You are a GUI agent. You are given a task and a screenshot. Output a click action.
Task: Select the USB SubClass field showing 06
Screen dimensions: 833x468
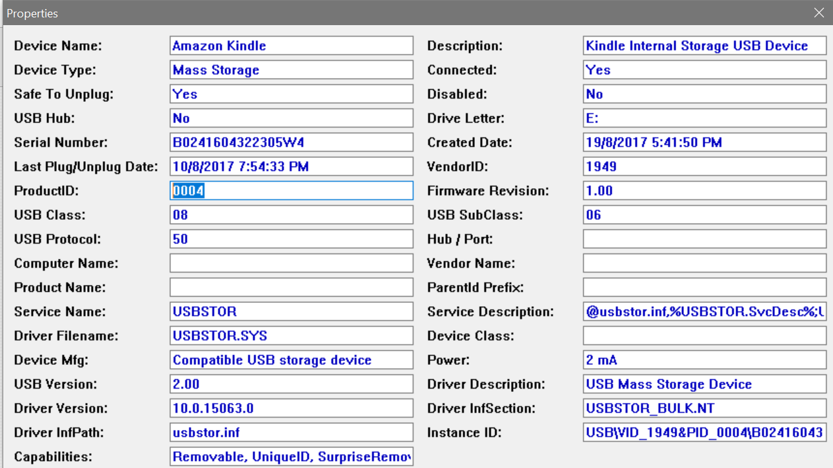705,215
